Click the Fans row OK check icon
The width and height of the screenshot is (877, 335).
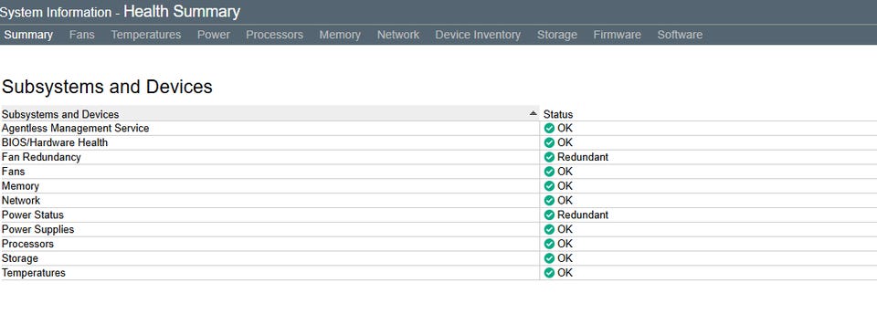[549, 172]
